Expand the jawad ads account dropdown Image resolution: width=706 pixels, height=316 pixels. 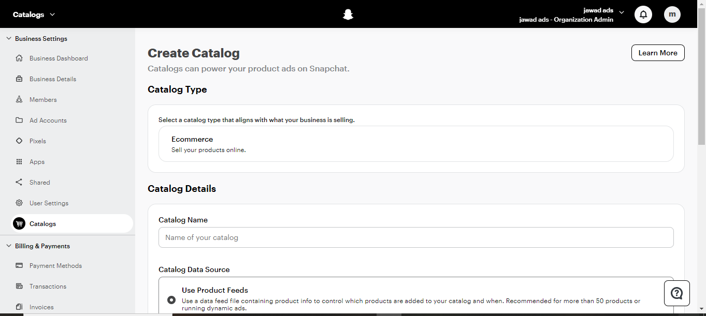[x=622, y=12]
